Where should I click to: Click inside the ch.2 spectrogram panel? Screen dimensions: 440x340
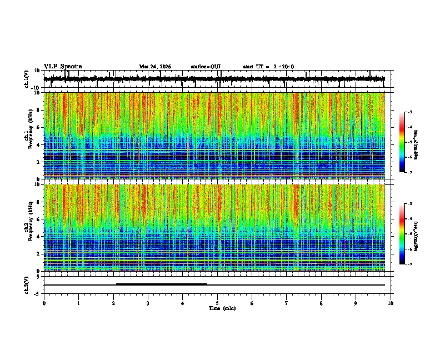[214, 228]
